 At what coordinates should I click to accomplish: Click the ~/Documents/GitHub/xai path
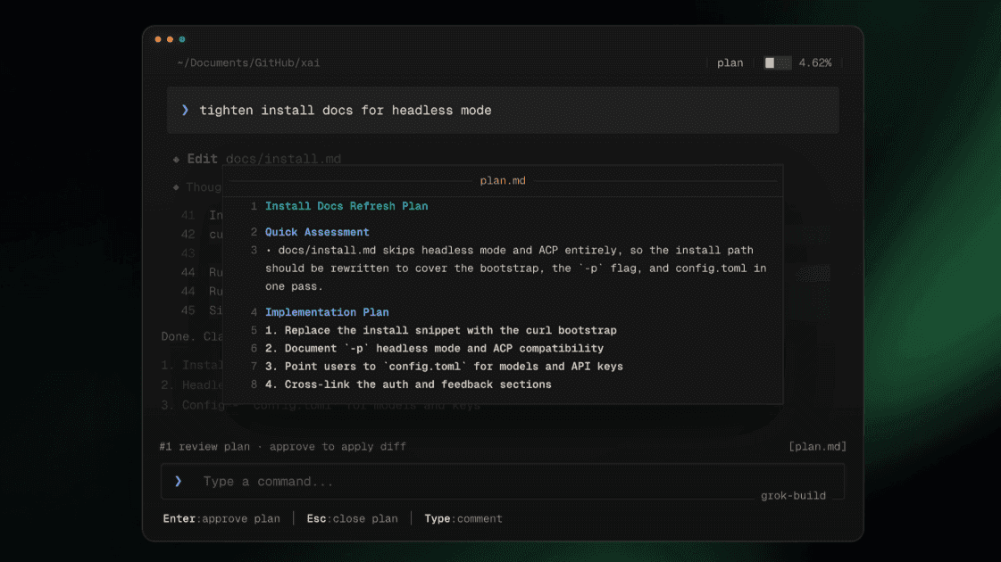pos(248,62)
